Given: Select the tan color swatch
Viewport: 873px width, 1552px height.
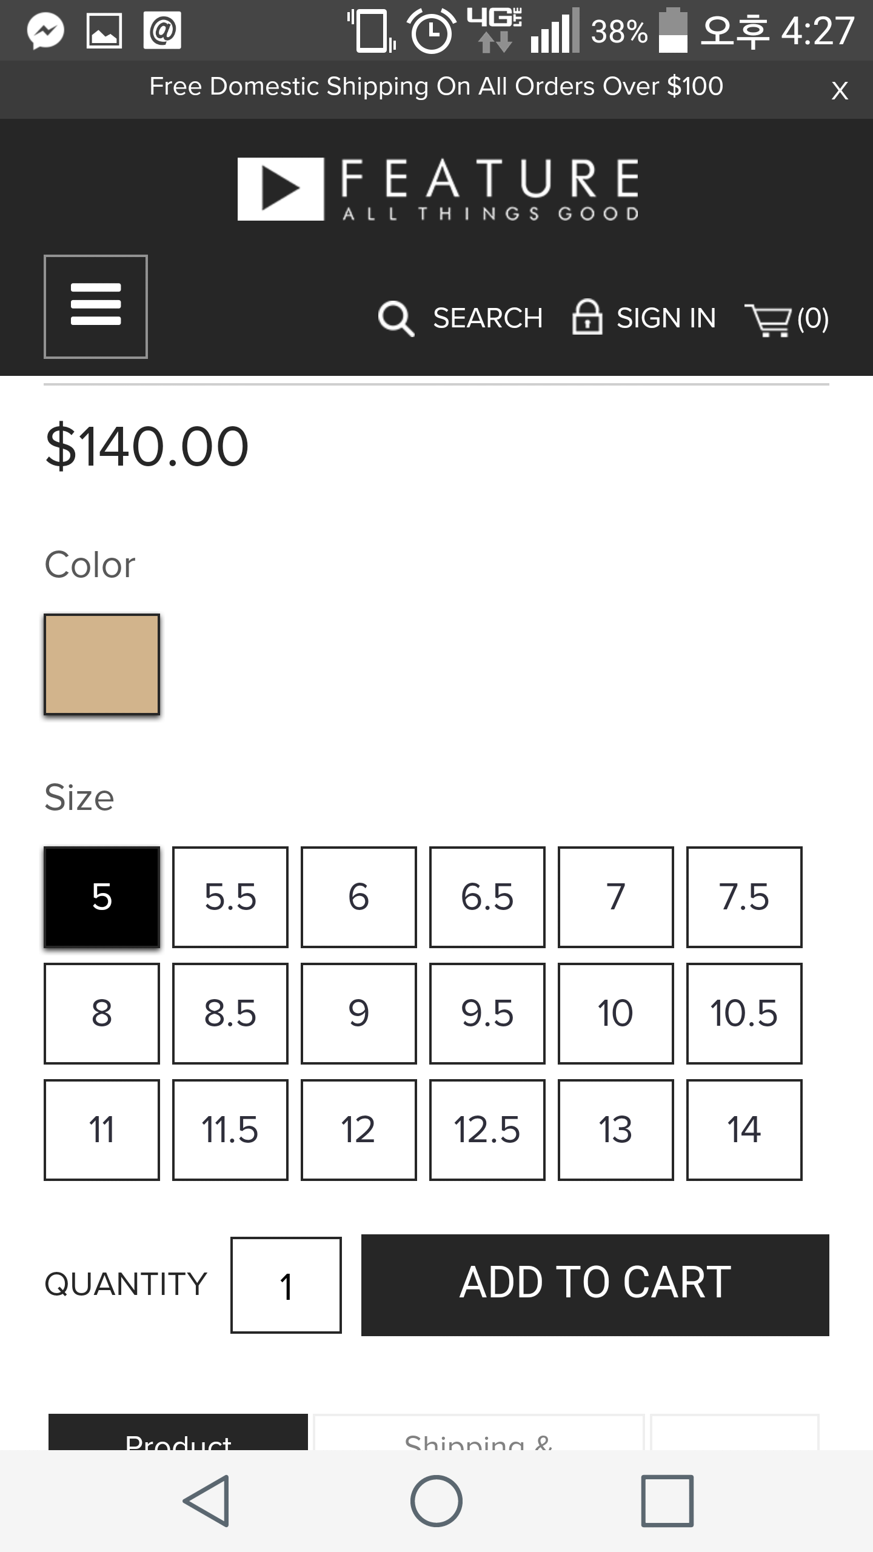Looking at the screenshot, I should (x=102, y=664).
